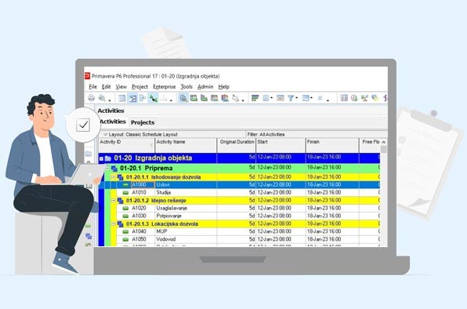Click the Level Resources icon
Image resolution: width=467 pixels, height=309 pixels.
pyautogui.click(x=364, y=98)
